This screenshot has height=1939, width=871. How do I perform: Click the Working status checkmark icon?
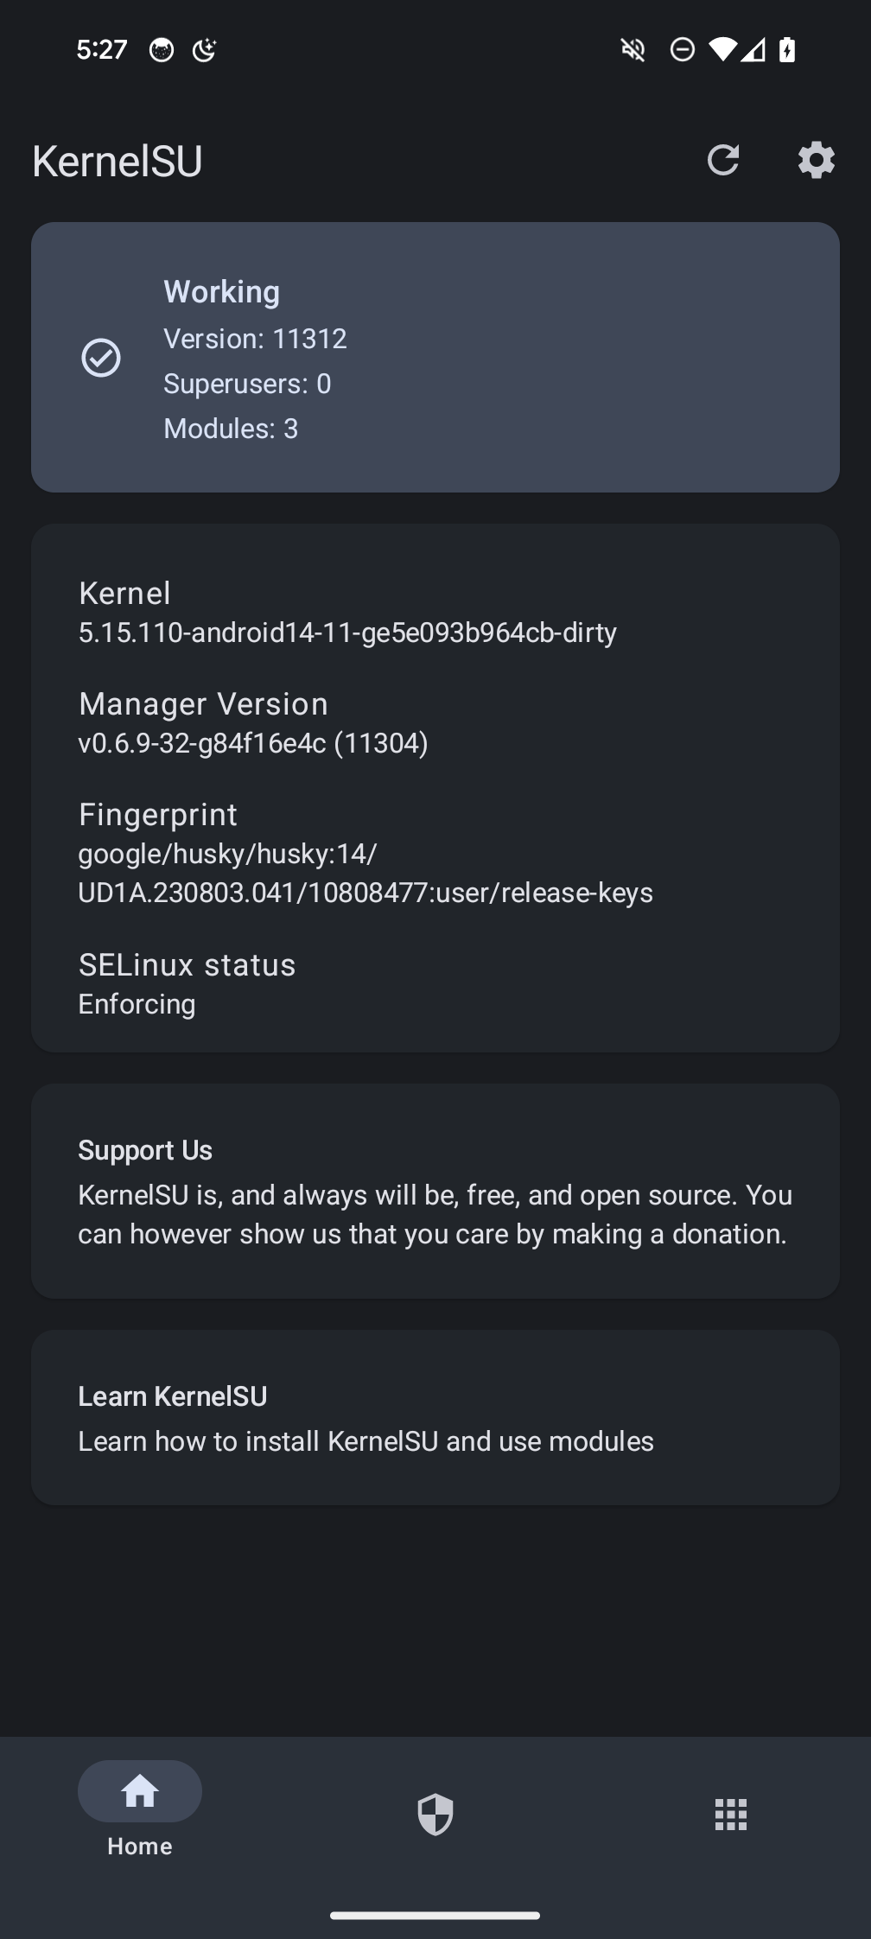pos(101,358)
